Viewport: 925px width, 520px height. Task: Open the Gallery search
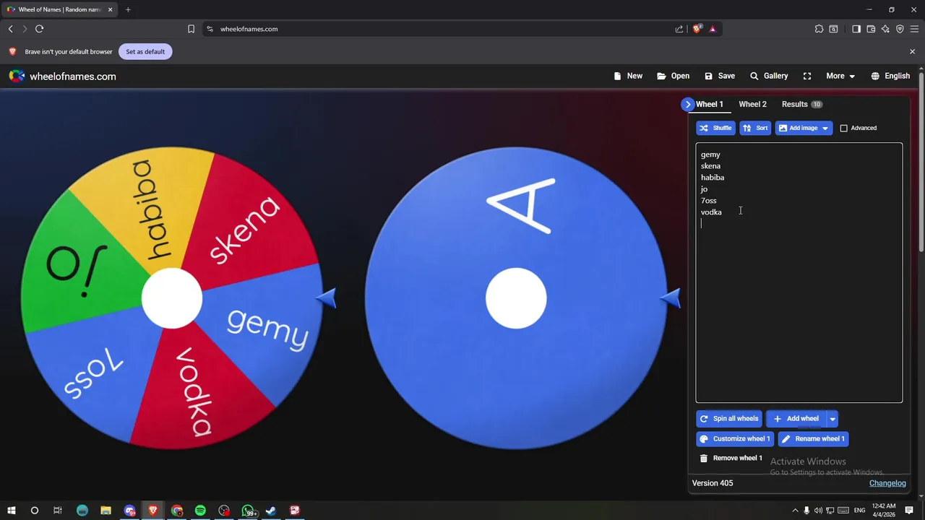click(x=769, y=76)
